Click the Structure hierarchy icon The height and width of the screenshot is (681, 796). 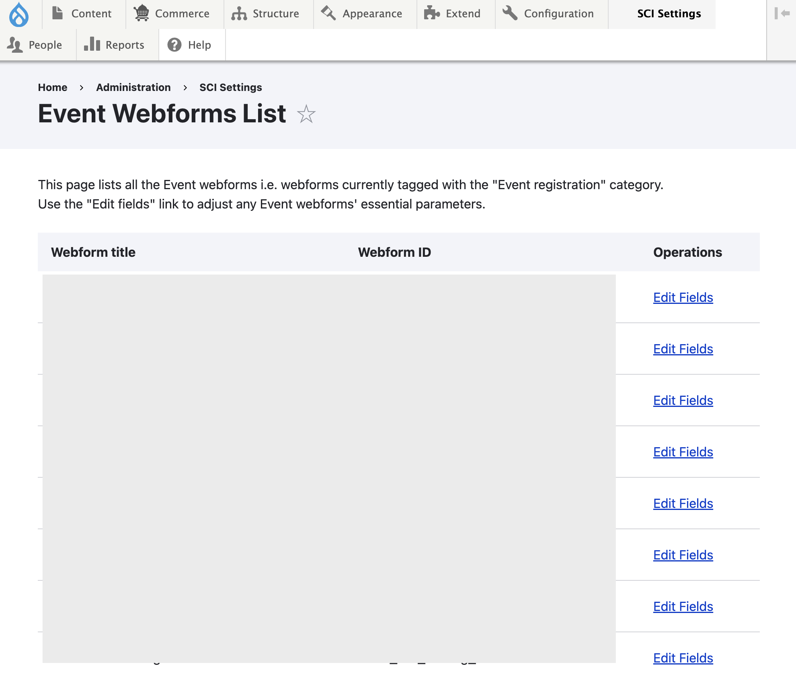pyautogui.click(x=239, y=13)
